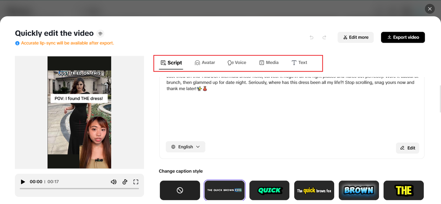Click the video preview frame
Image resolution: width=441 pixels, height=204 pixels.
click(79, 112)
